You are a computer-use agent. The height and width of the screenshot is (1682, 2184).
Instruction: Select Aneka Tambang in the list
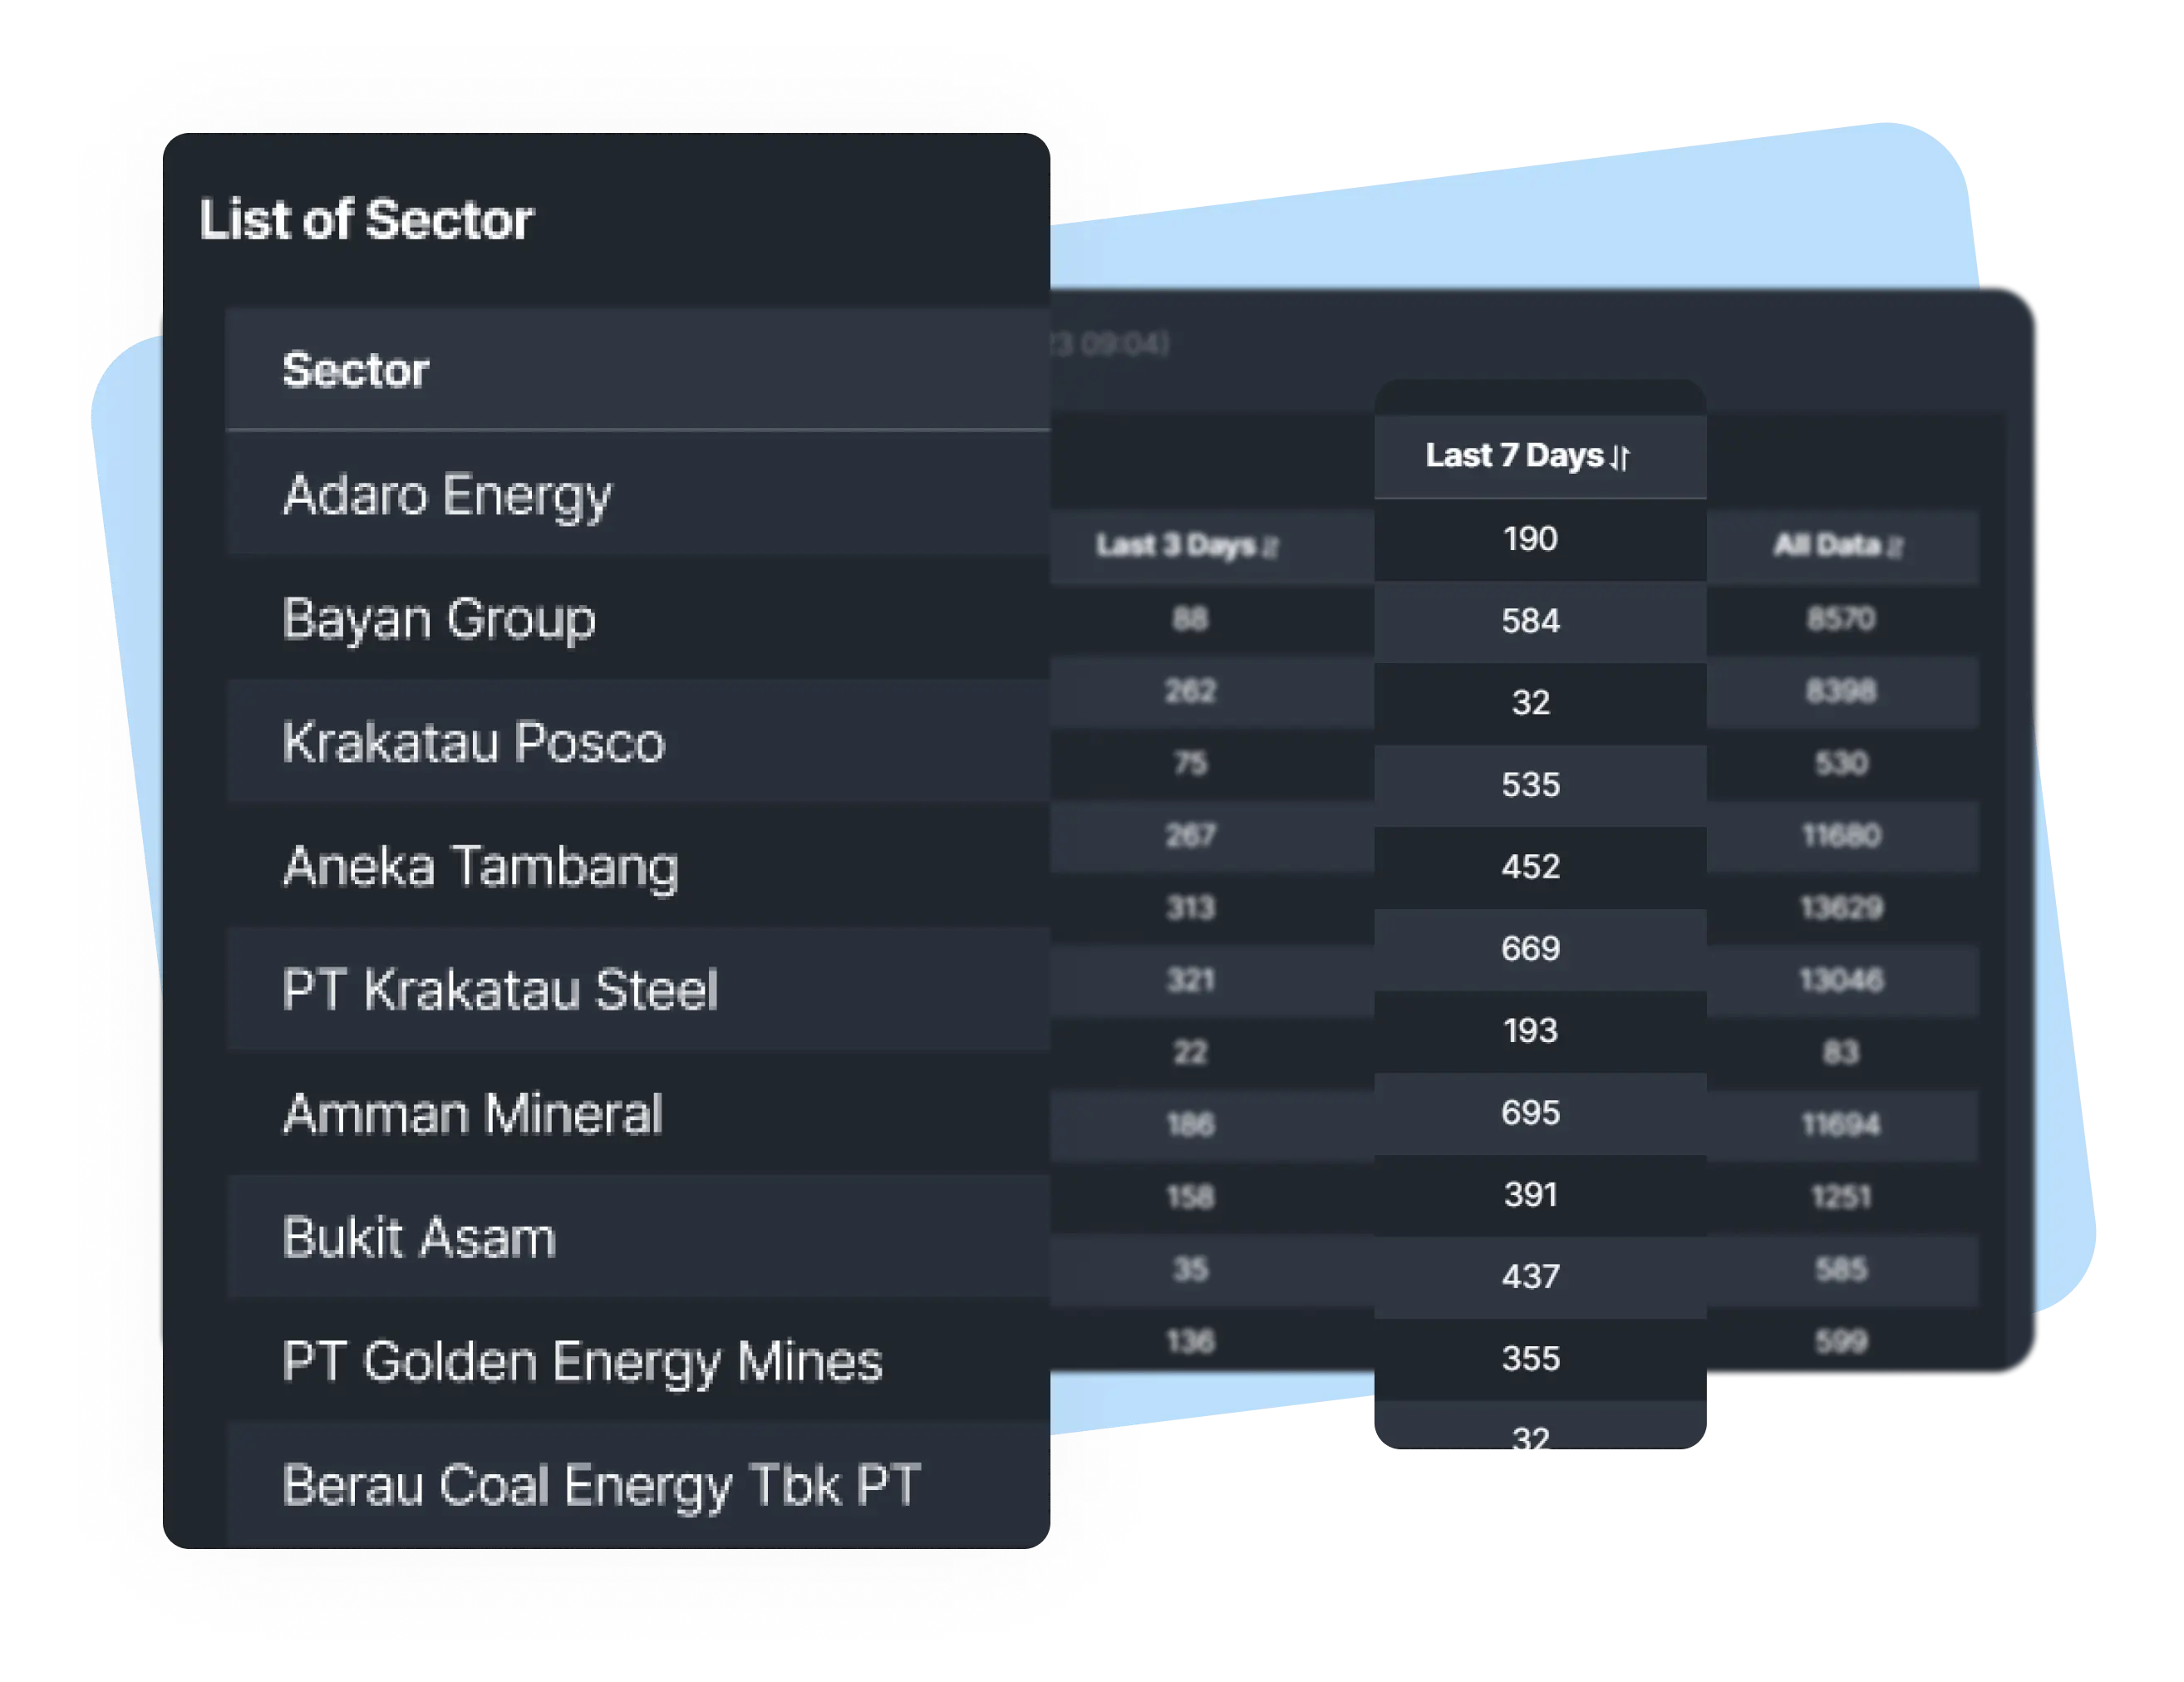[x=638, y=866]
